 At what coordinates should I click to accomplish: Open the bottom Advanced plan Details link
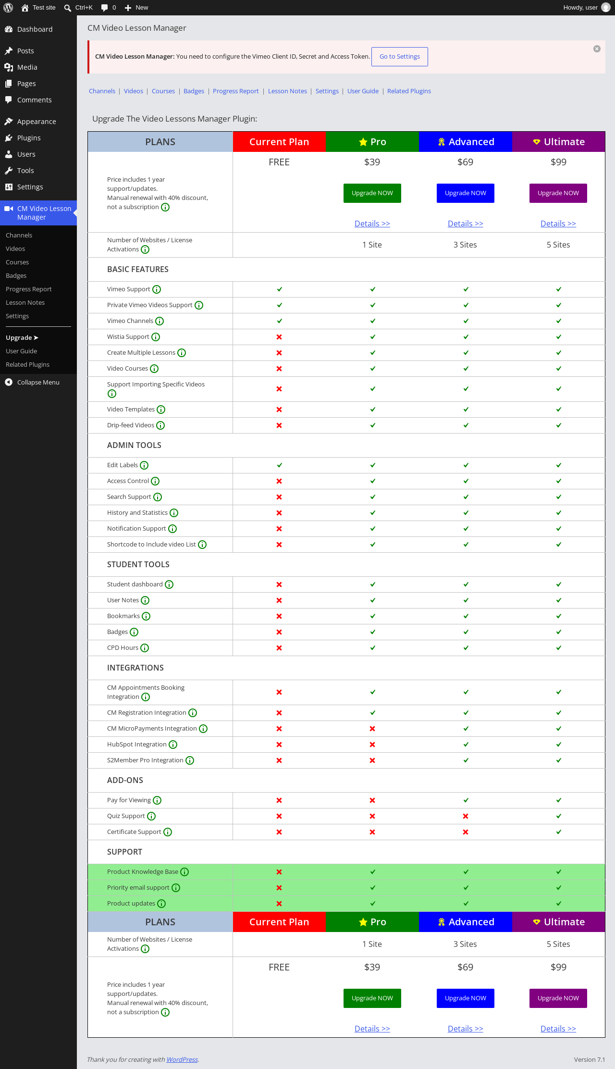[x=466, y=1029]
